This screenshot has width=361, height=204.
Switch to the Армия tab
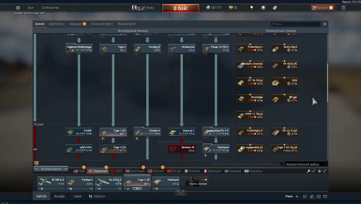[40, 24]
